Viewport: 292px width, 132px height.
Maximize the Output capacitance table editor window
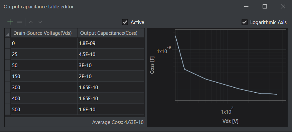click(x=265, y=6)
